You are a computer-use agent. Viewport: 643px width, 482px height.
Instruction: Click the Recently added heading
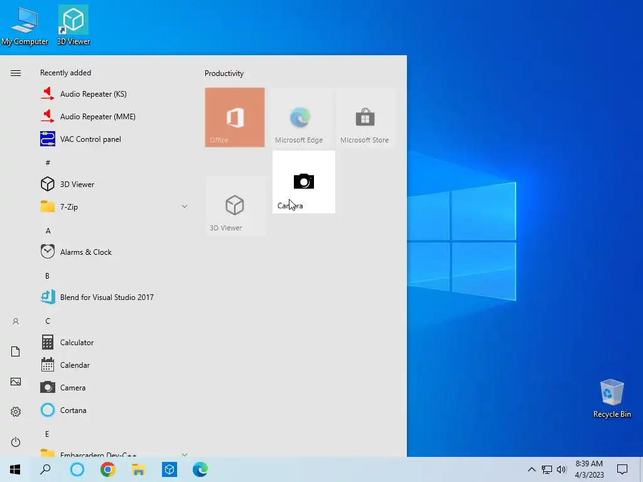tap(65, 73)
